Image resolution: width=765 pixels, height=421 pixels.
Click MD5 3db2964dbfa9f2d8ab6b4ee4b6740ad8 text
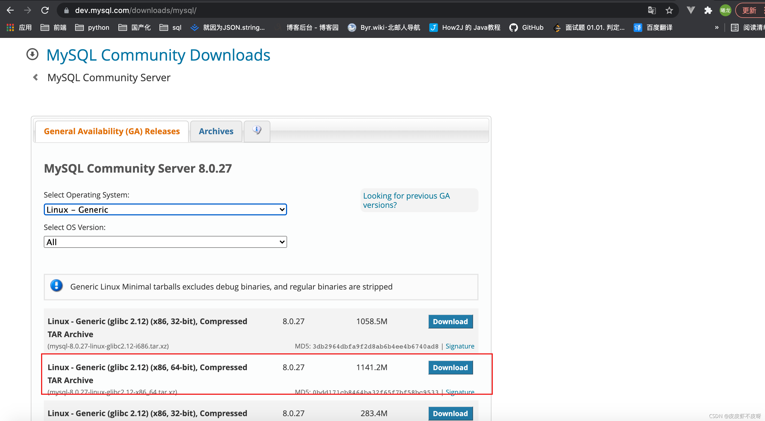click(367, 346)
